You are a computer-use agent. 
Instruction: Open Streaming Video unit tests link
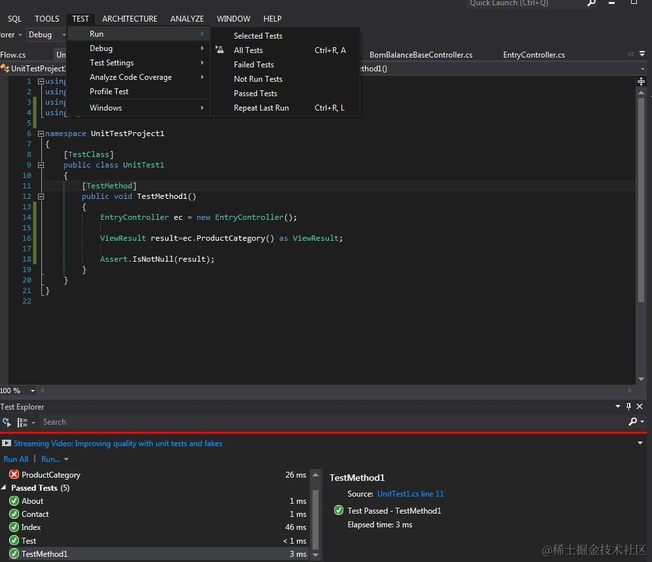tap(118, 444)
